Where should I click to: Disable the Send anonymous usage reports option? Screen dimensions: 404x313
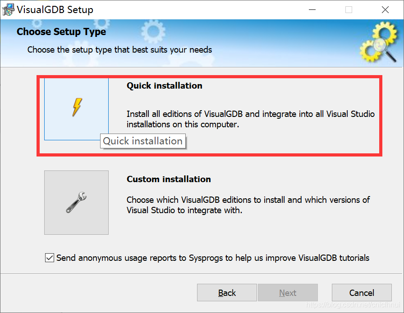pos(49,258)
